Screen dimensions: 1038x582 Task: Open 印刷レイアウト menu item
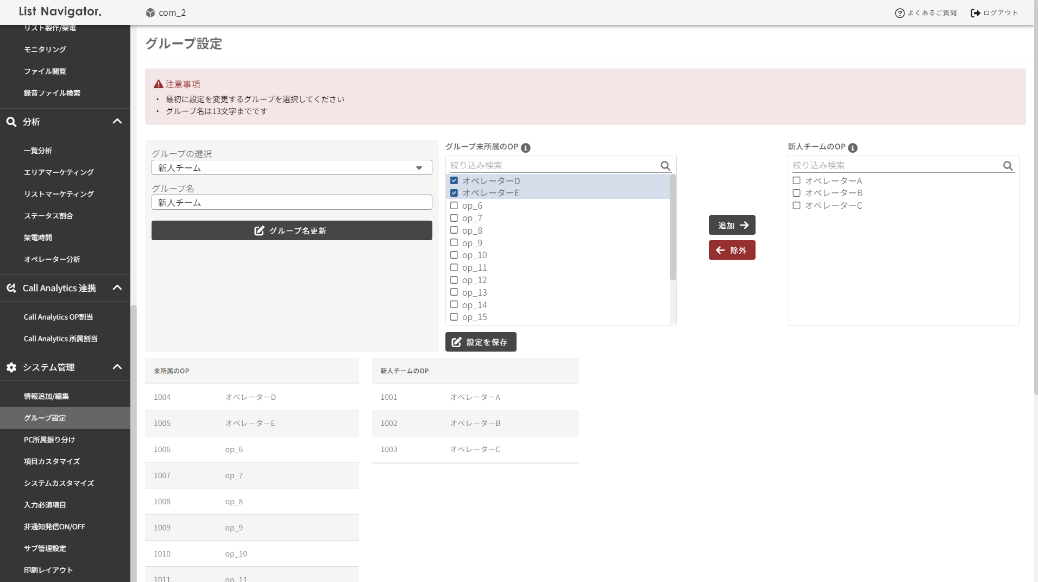click(x=48, y=570)
